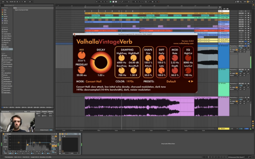Image resolution: width=255 pixels, height=159 pixels.
Task: Open the Default presets menu
Action: (x=171, y=81)
